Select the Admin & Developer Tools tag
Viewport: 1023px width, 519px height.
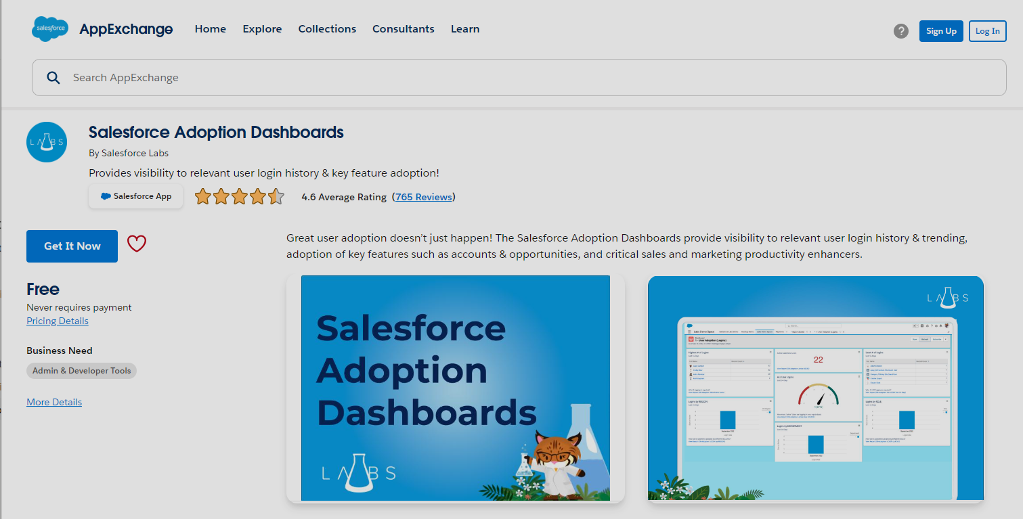coord(81,371)
